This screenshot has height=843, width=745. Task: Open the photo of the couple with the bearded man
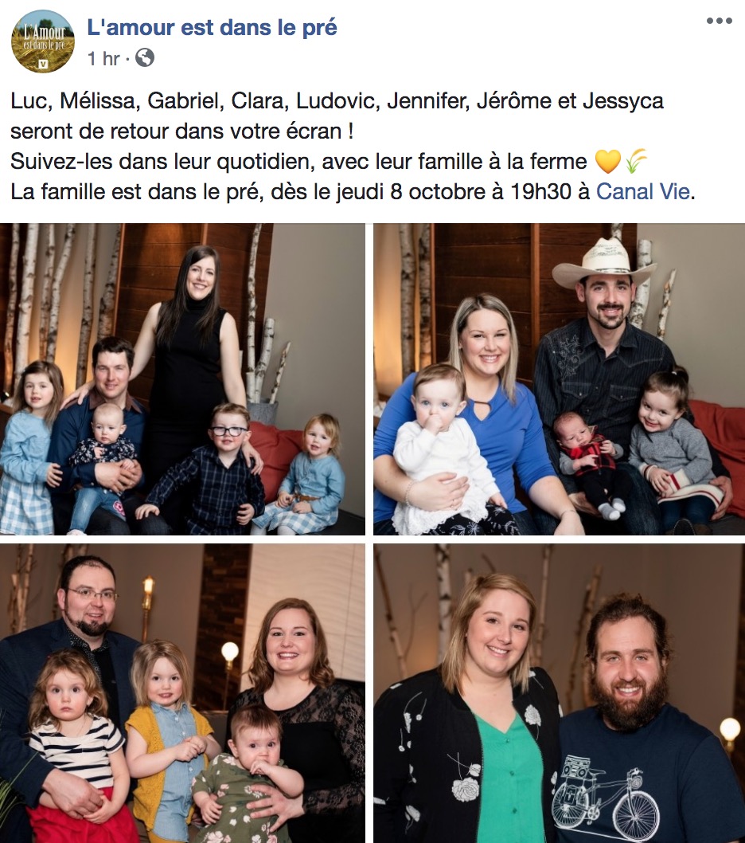point(560,693)
